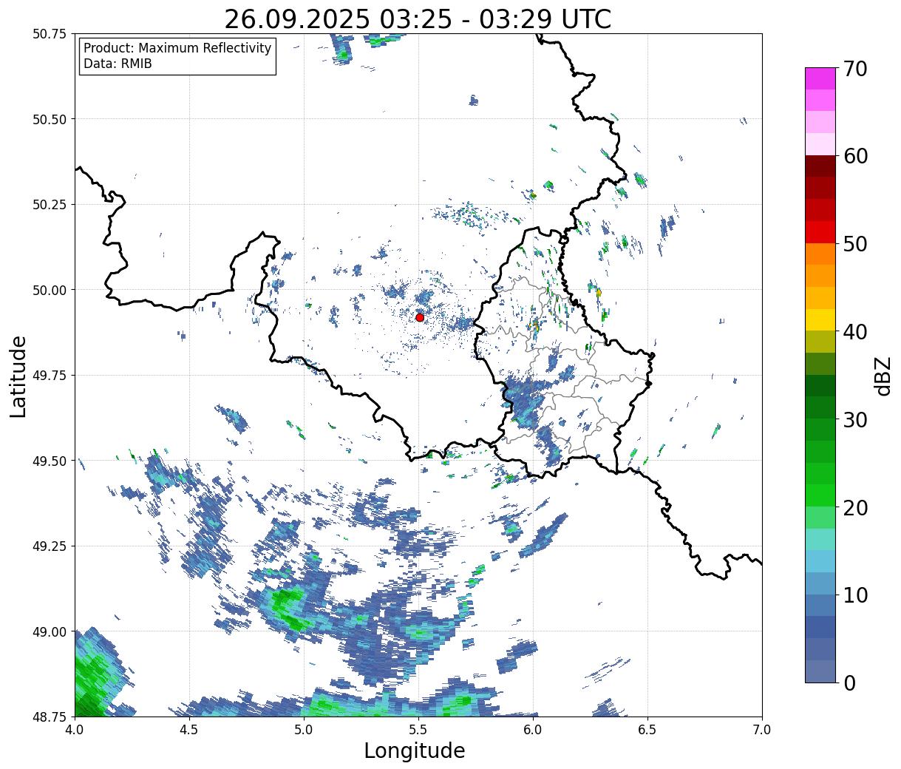Pick the bright red swatch above 50
901x769 pixels.
pos(820,232)
